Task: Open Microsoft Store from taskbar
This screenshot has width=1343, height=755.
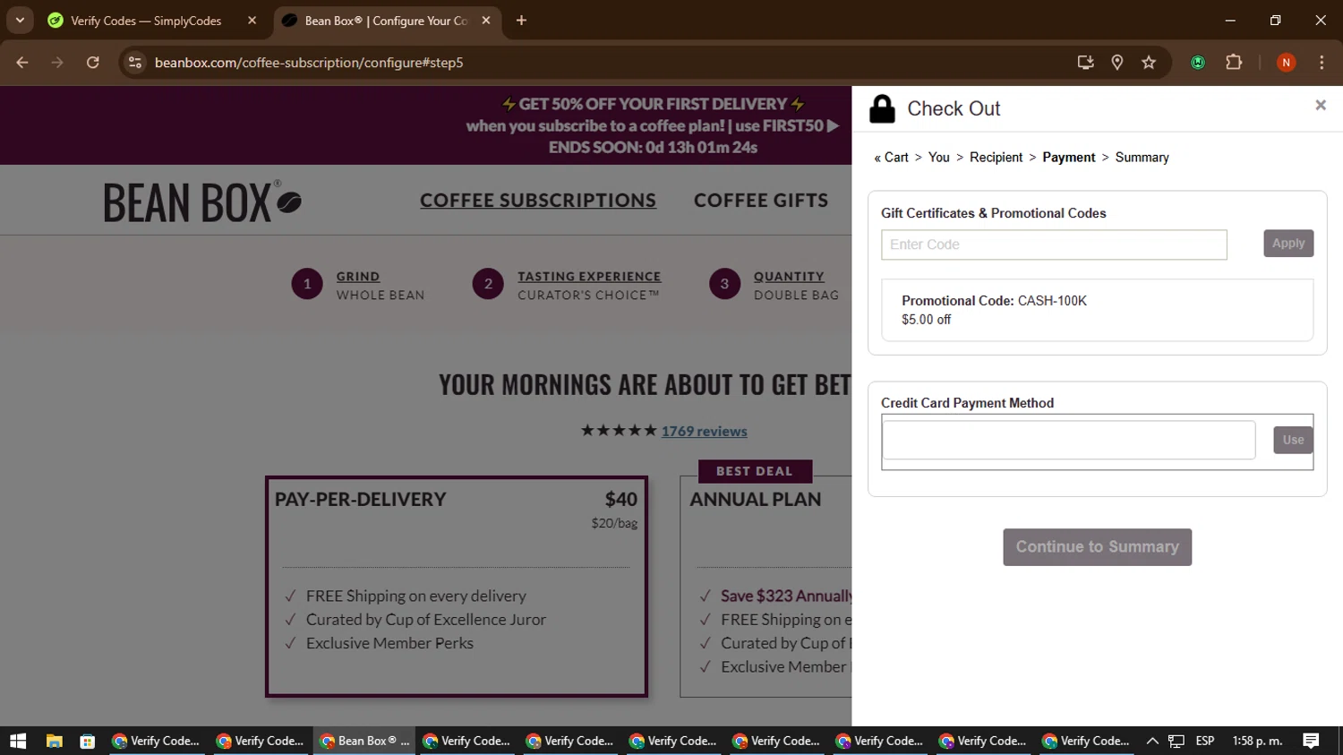Action: [87, 741]
